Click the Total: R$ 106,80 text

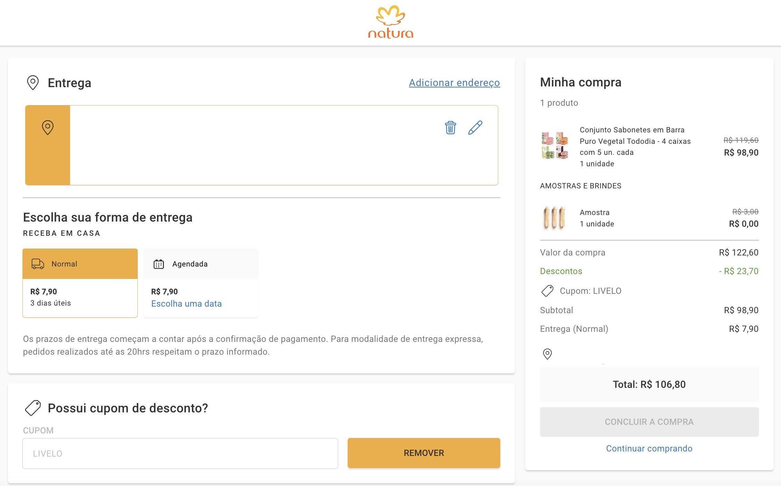[649, 384]
